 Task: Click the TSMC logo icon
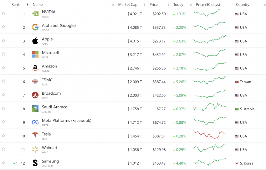pyautogui.click(x=35, y=82)
